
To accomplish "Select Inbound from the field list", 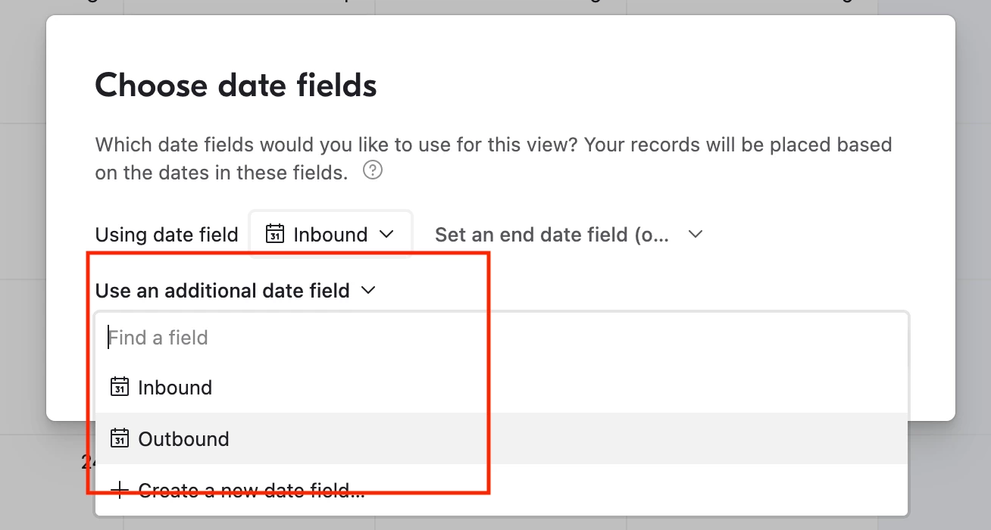I will coord(501,388).
